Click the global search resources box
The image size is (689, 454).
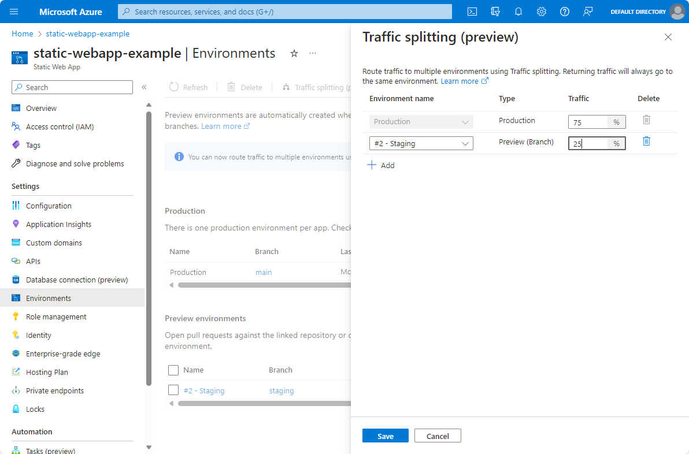tap(285, 12)
